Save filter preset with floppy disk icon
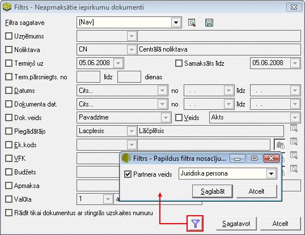Viewport: 305px width, 235px height. click(209, 23)
